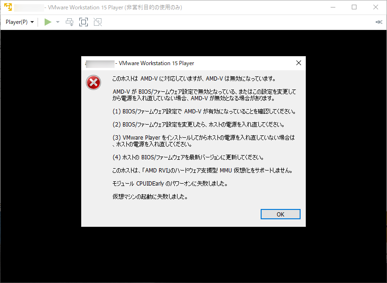This screenshot has width=387, height=283.
Task: Close the VMware Player main window
Action: [x=376, y=7]
